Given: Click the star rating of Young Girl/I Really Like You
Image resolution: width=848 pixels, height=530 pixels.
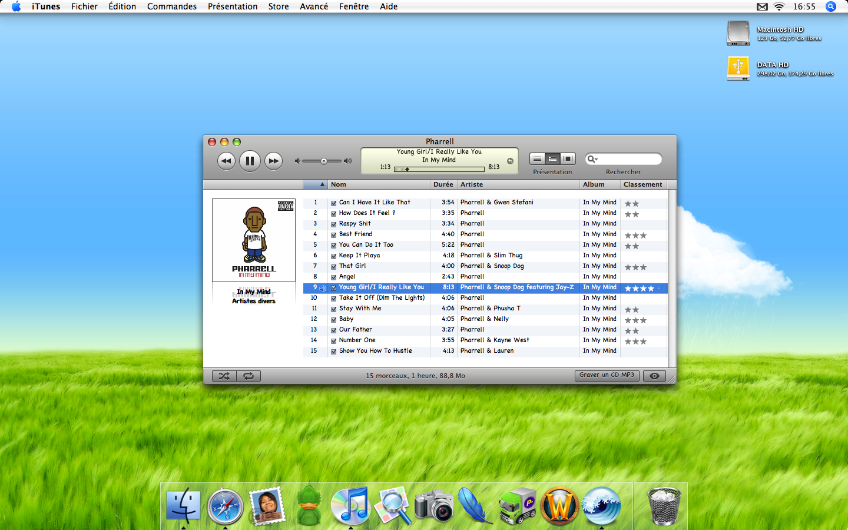Looking at the screenshot, I should (x=640, y=289).
